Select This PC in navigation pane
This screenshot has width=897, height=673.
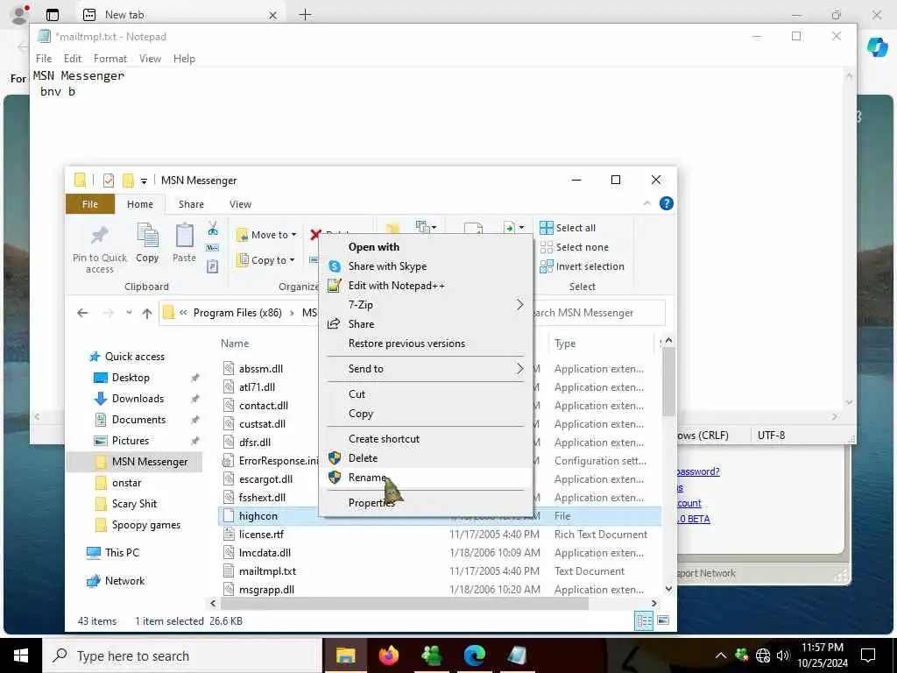point(121,553)
